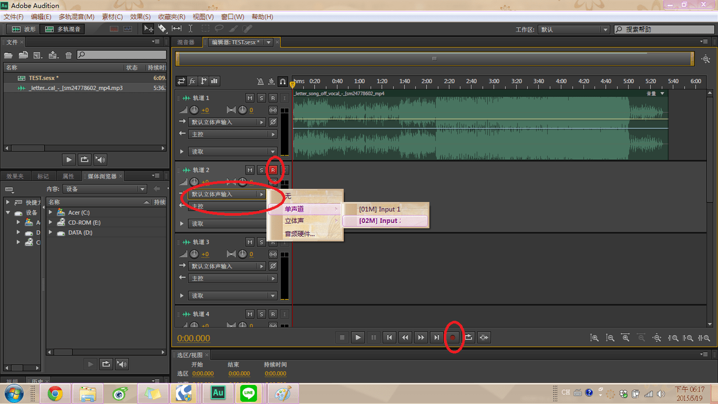
Task: Toggle snapping with the magnet icon
Action: [x=283, y=81]
